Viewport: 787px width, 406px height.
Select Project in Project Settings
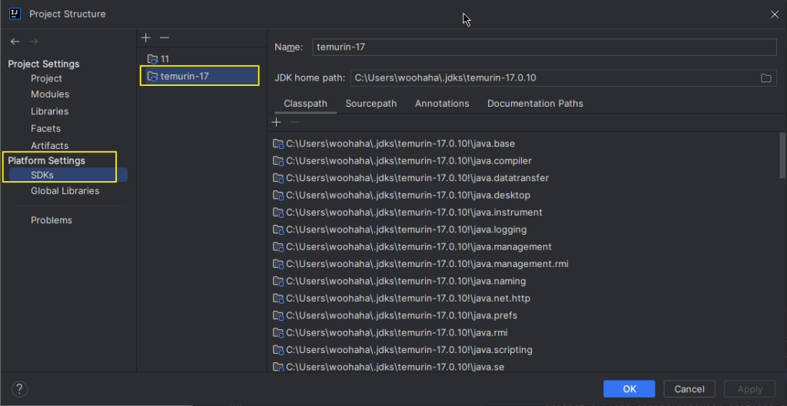46,78
